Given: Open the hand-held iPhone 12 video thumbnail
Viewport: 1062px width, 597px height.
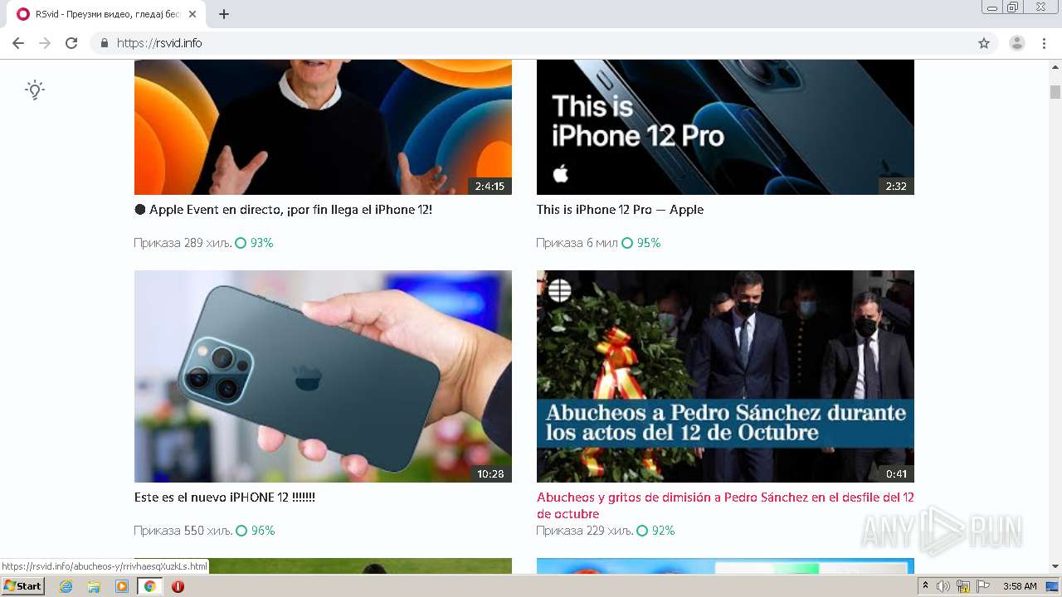Looking at the screenshot, I should [x=323, y=376].
